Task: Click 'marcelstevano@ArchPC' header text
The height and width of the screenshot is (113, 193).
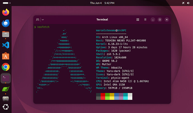Action: coord(111,30)
